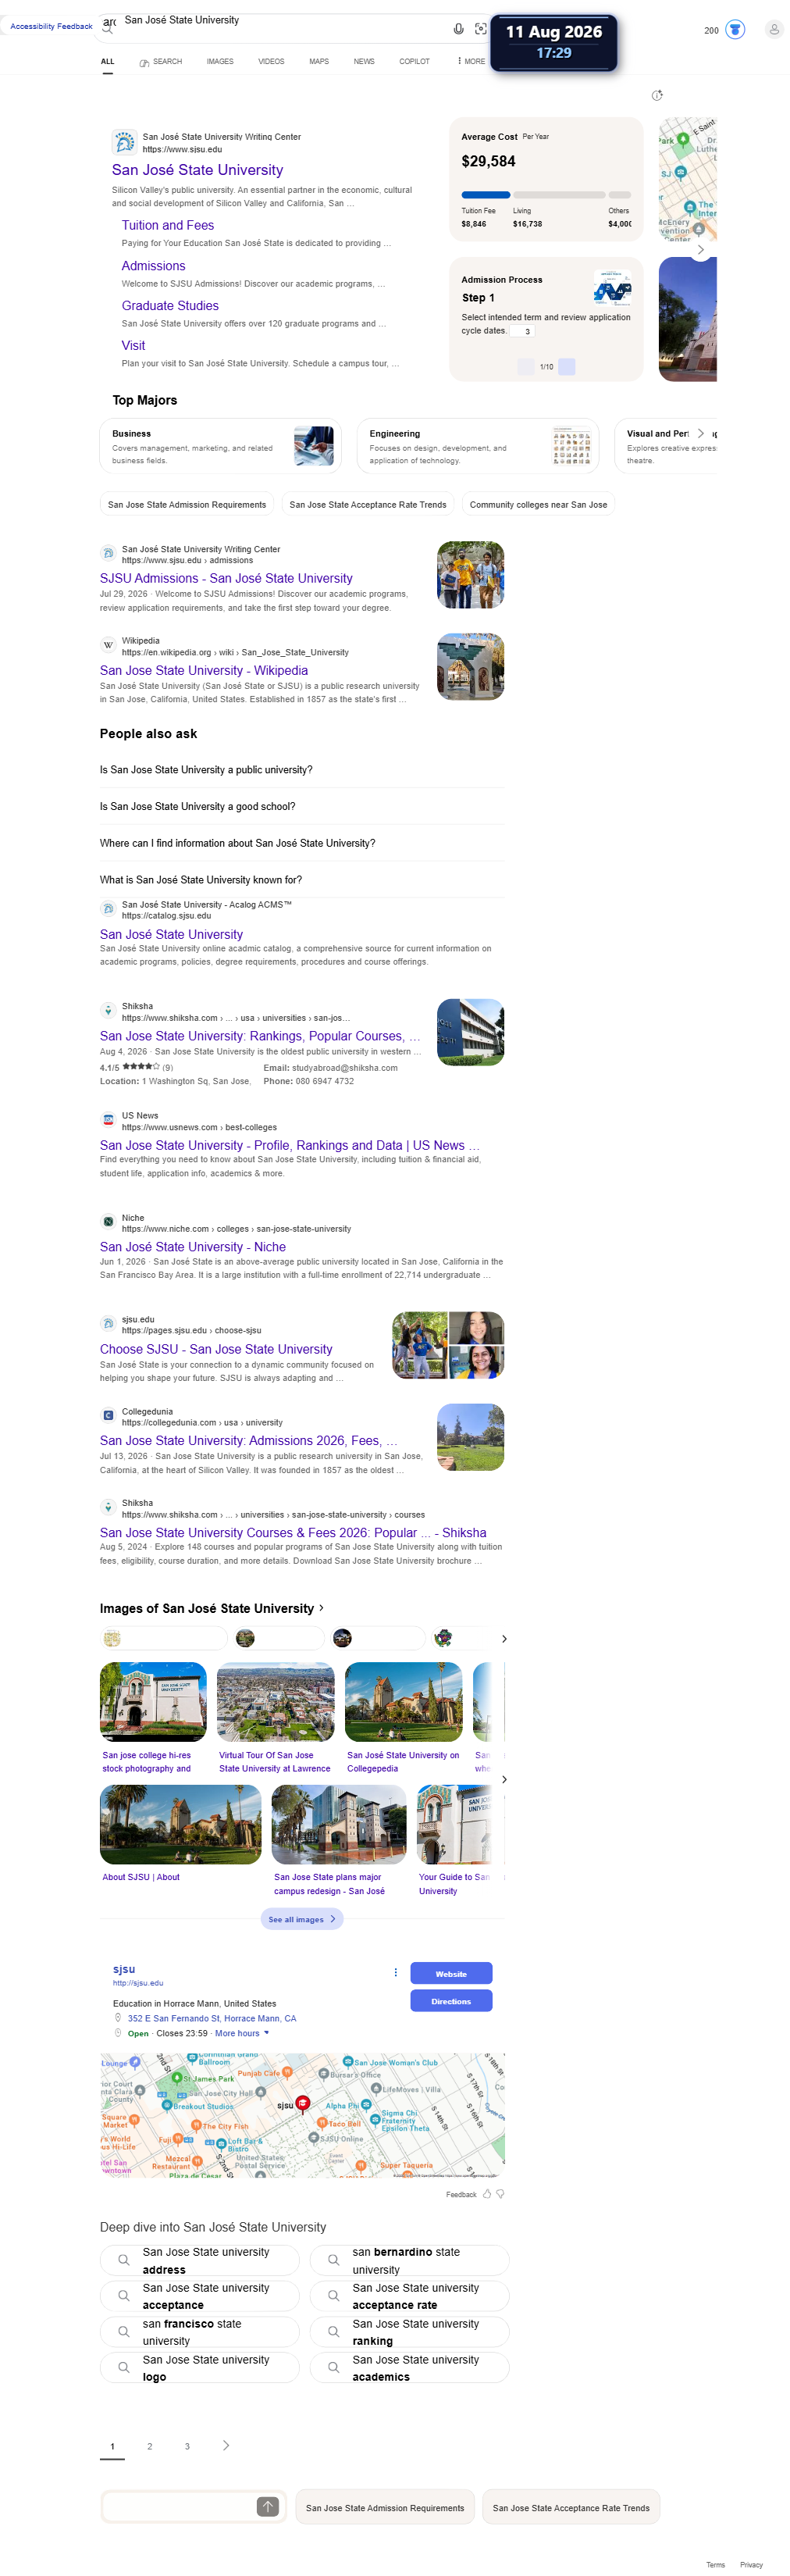Click the 'Choose SJSU' result thumbnail collage

[x=448, y=1345]
